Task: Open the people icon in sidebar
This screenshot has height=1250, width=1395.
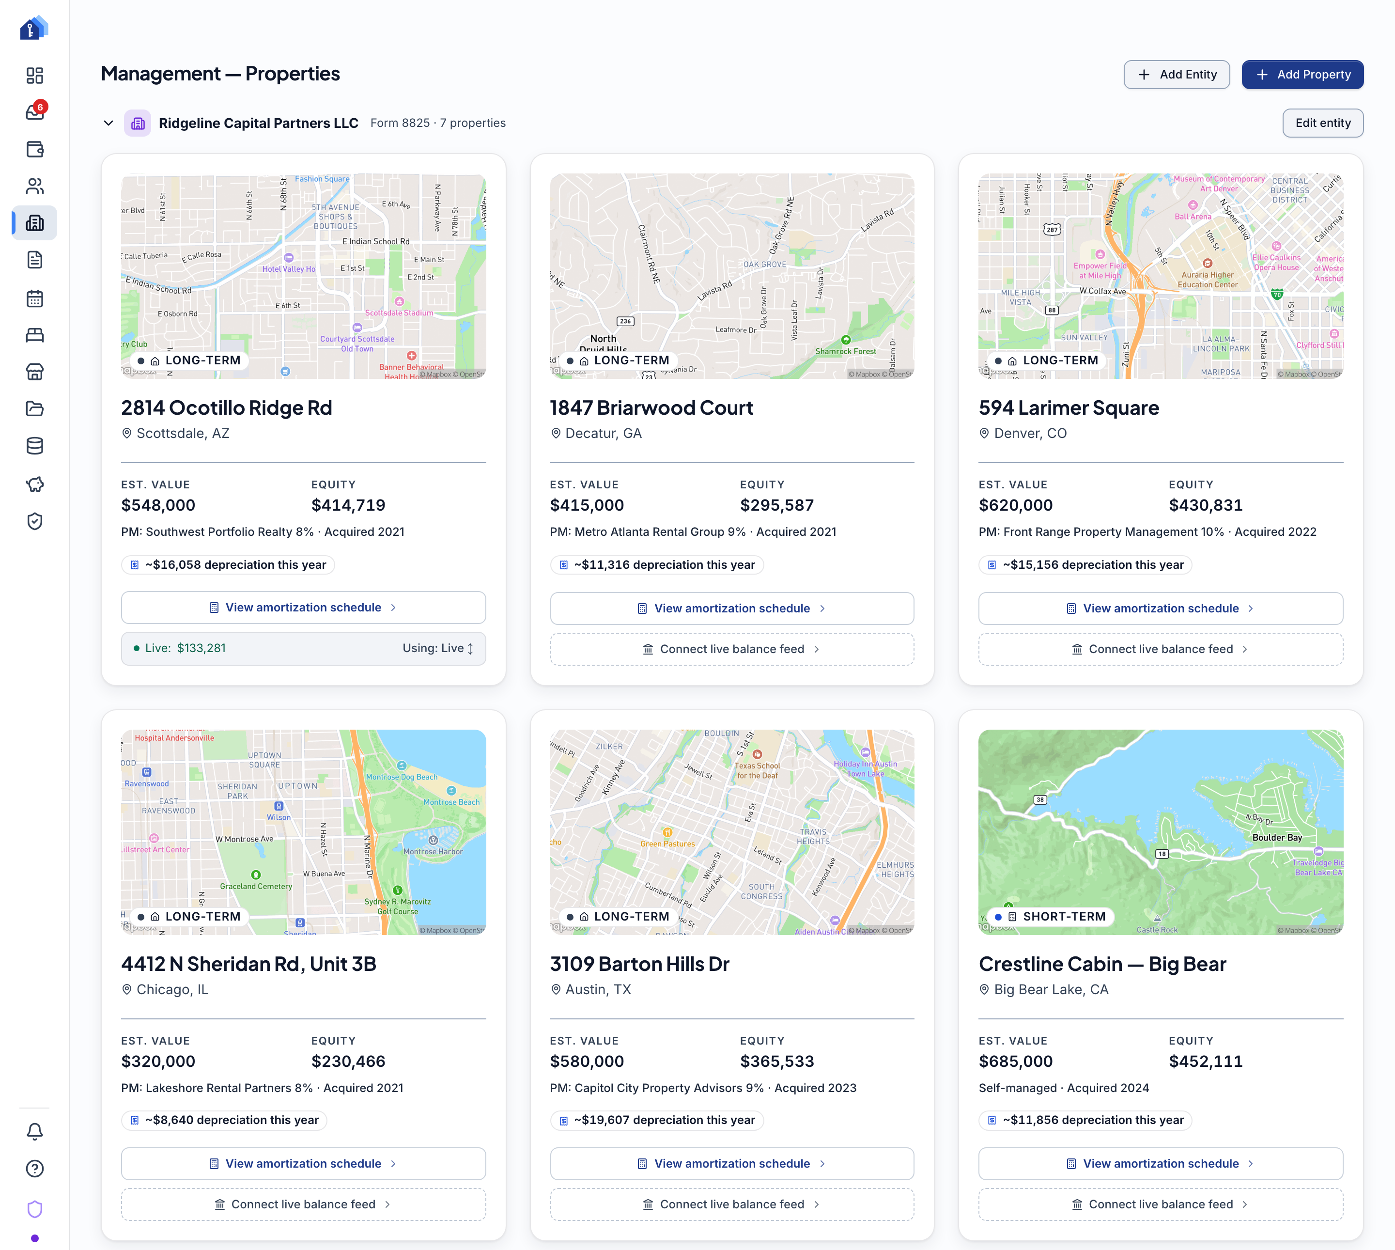Action: tap(34, 186)
